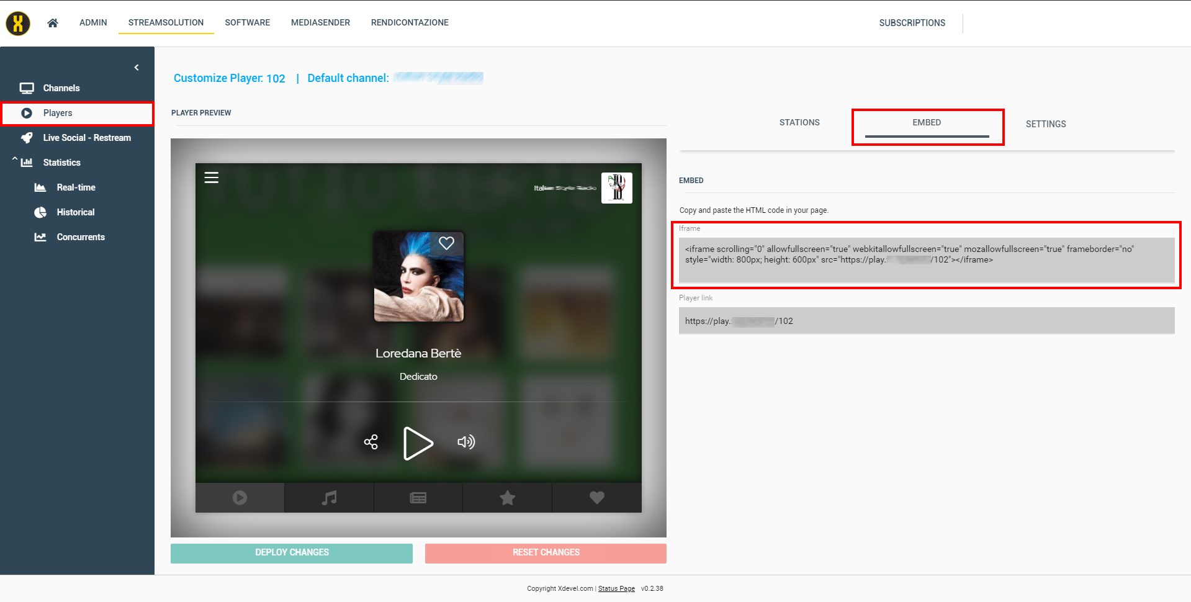Click the DEPLOY CHANGES button

(x=292, y=553)
